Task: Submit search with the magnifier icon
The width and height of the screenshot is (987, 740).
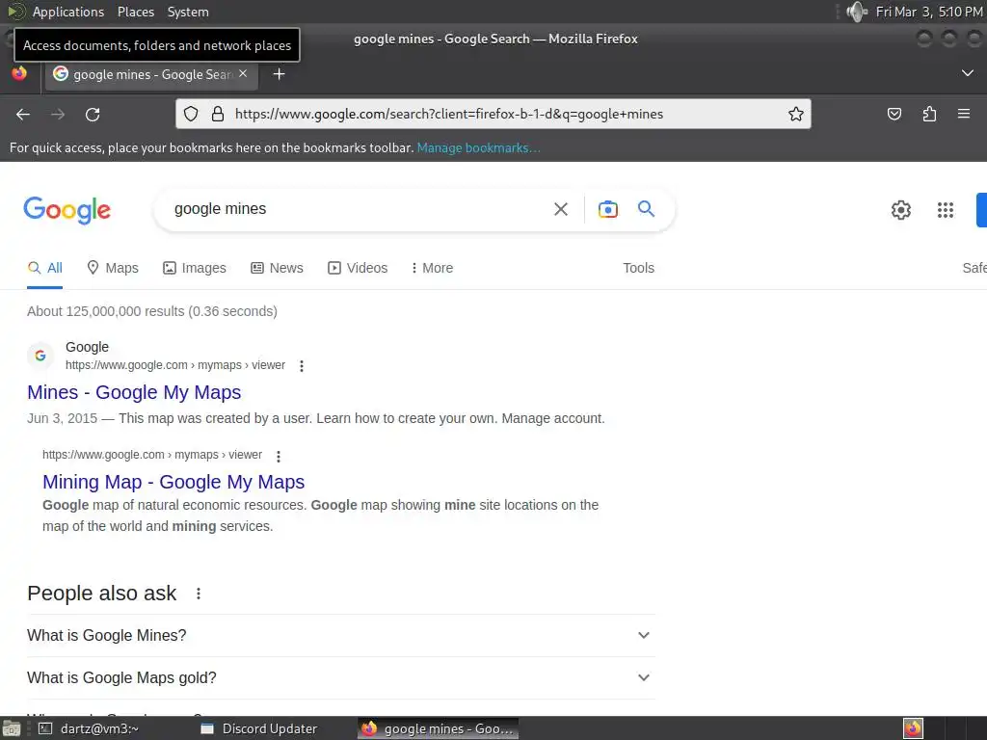Action: [646, 209]
